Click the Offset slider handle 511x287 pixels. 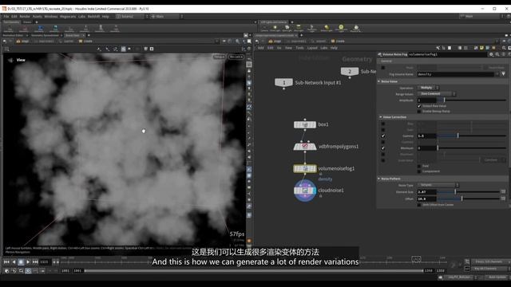[x=461, y=199]
